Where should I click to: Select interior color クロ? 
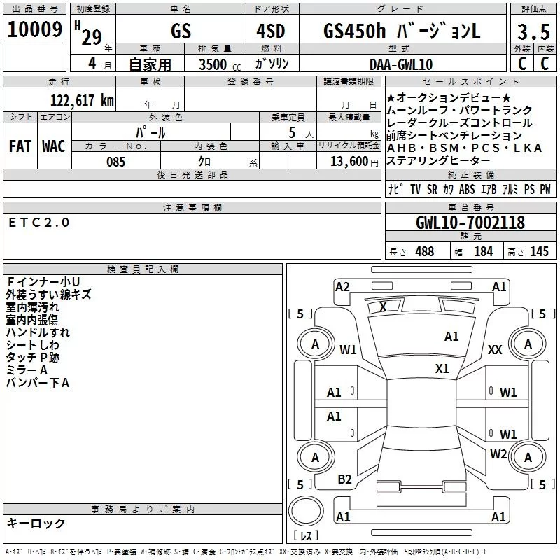[204, 161]
